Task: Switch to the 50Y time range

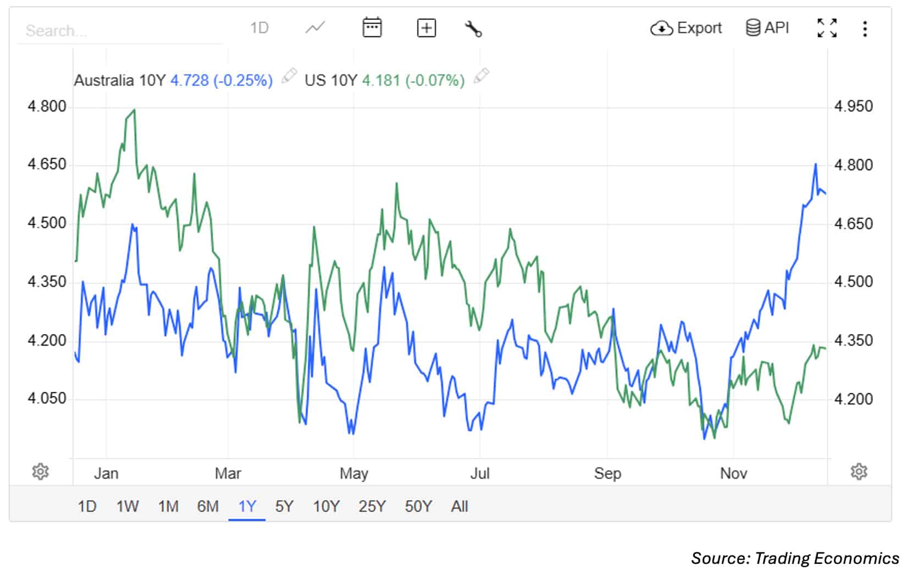Action: click(418, 506)
